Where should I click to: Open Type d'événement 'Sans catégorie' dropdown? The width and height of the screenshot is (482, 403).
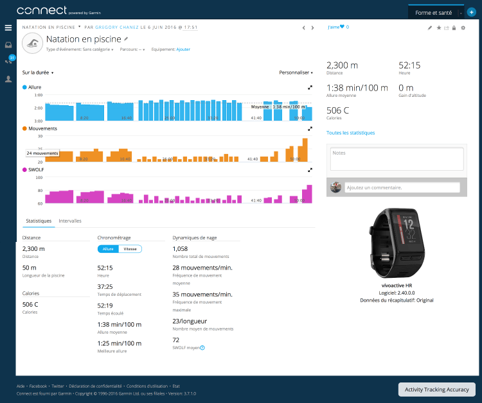coord(100,49)
